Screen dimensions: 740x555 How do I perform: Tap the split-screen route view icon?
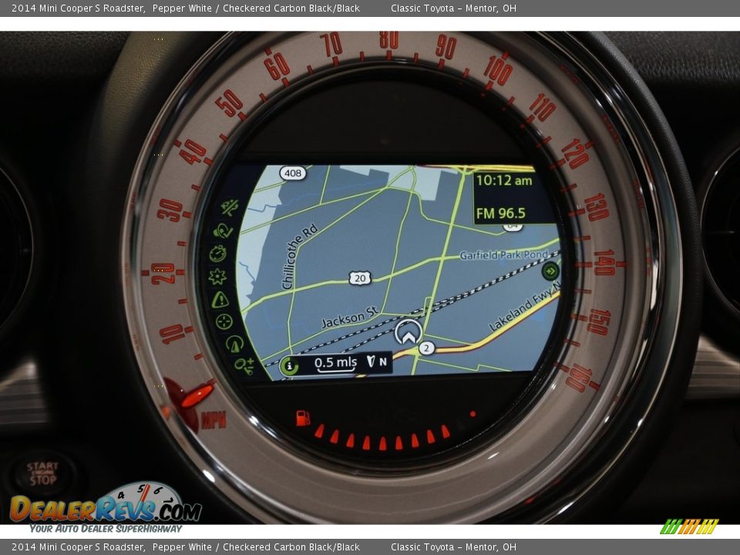(229, 208)
